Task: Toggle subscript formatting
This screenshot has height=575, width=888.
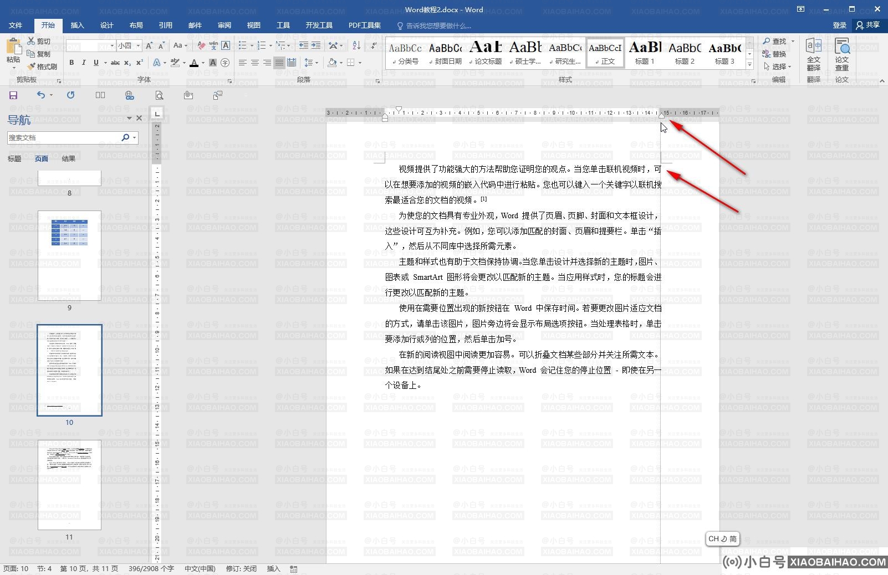Action: click(x=127, y=63)
